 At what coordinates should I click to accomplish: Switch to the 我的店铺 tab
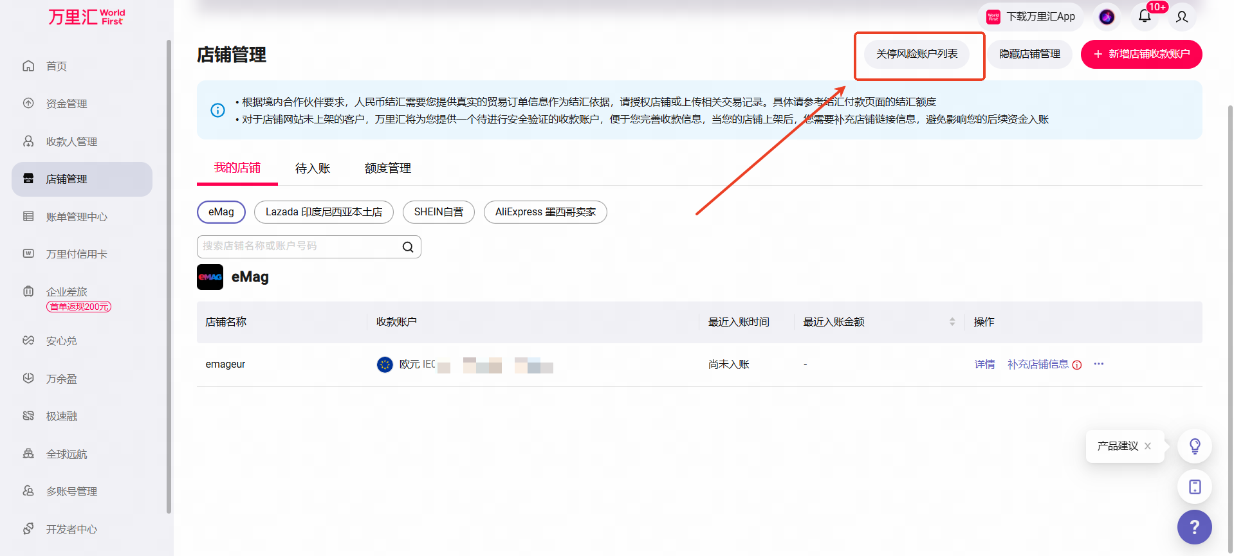pyautogui.click(x=237, y=168)
